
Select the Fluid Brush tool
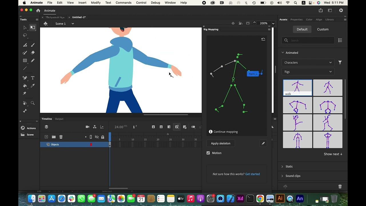tap(25, 45)
